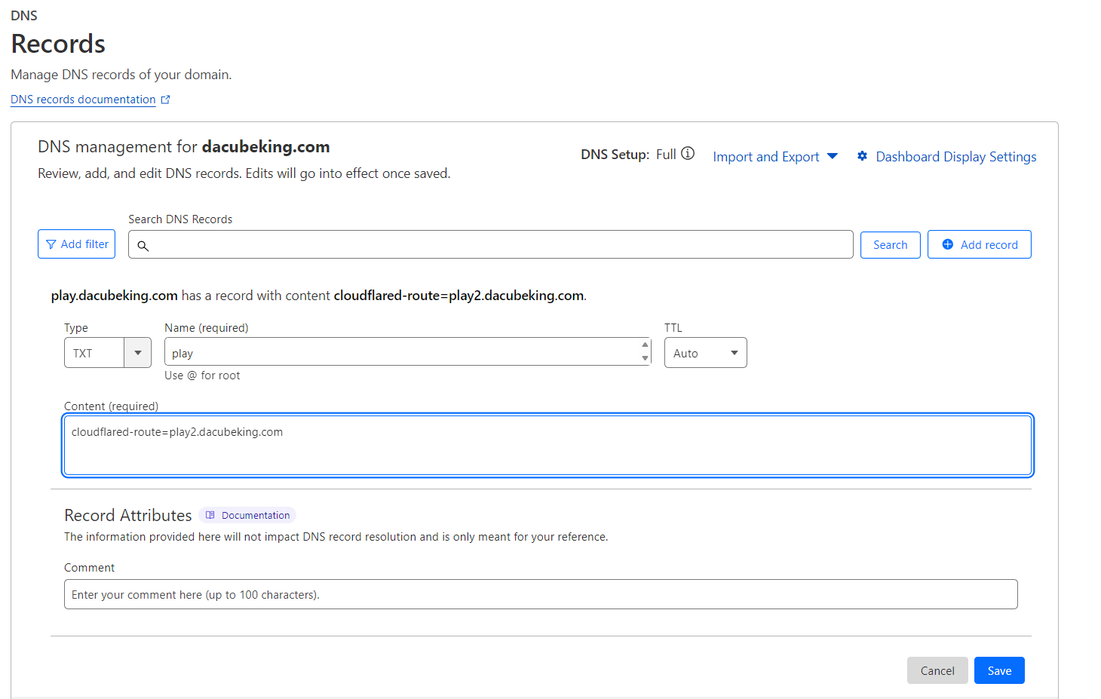Open the Import and Export dropdown
Screen dimensions: 1101x699
click(775, 156)
